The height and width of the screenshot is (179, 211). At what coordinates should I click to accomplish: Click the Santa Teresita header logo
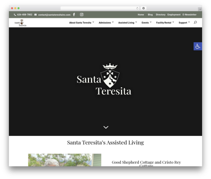click(21, 23)
